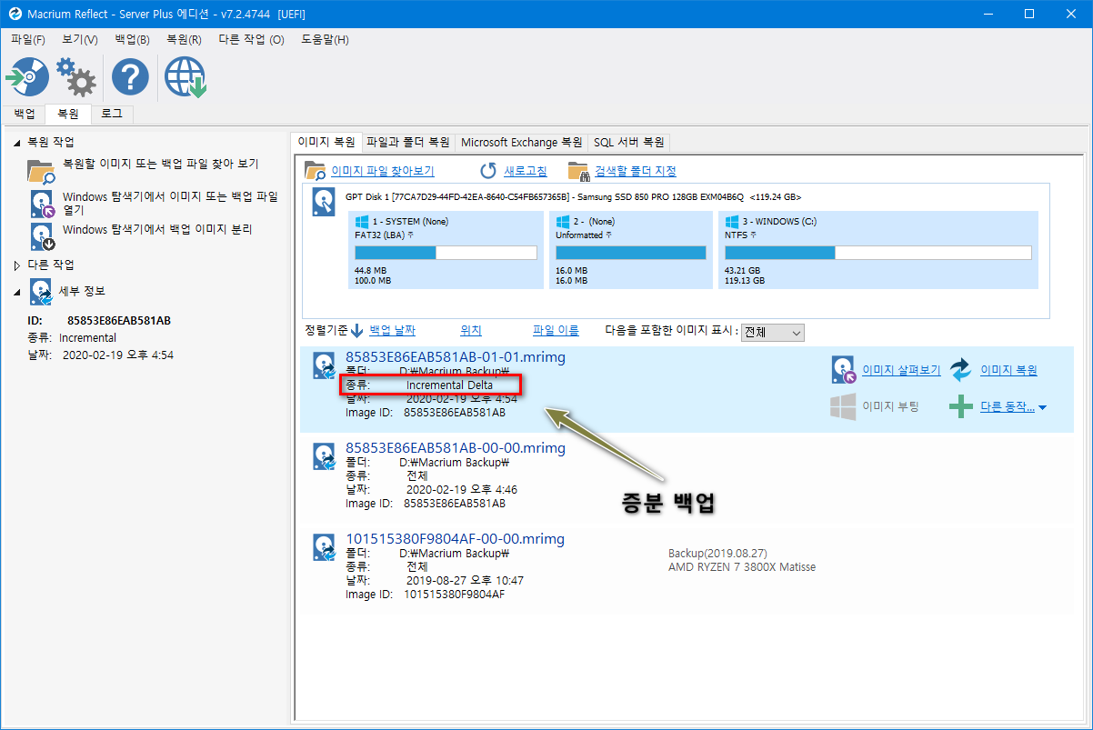The width and height of the screenshot is (1093, 730).
Task: Sort by 위치 link
Action: [x=471, y=331]
